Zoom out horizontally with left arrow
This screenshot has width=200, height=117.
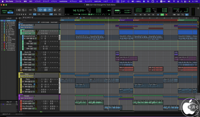tap(17, 10)
